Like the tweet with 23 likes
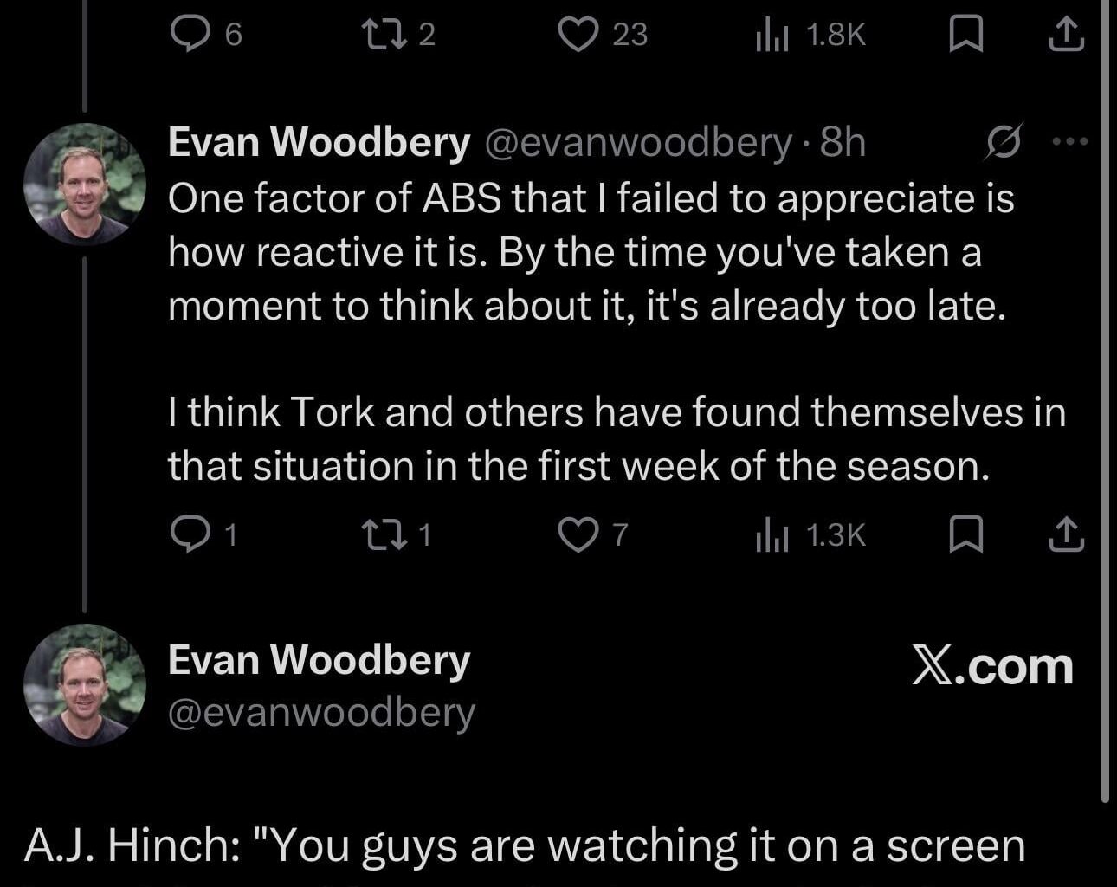 coord(584,35)
